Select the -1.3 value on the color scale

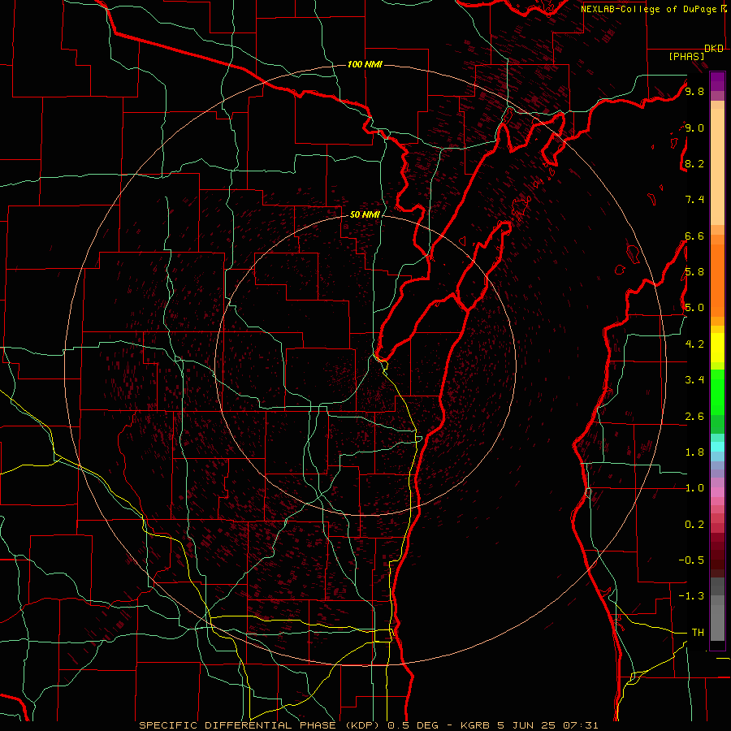(x=691, y=596)
